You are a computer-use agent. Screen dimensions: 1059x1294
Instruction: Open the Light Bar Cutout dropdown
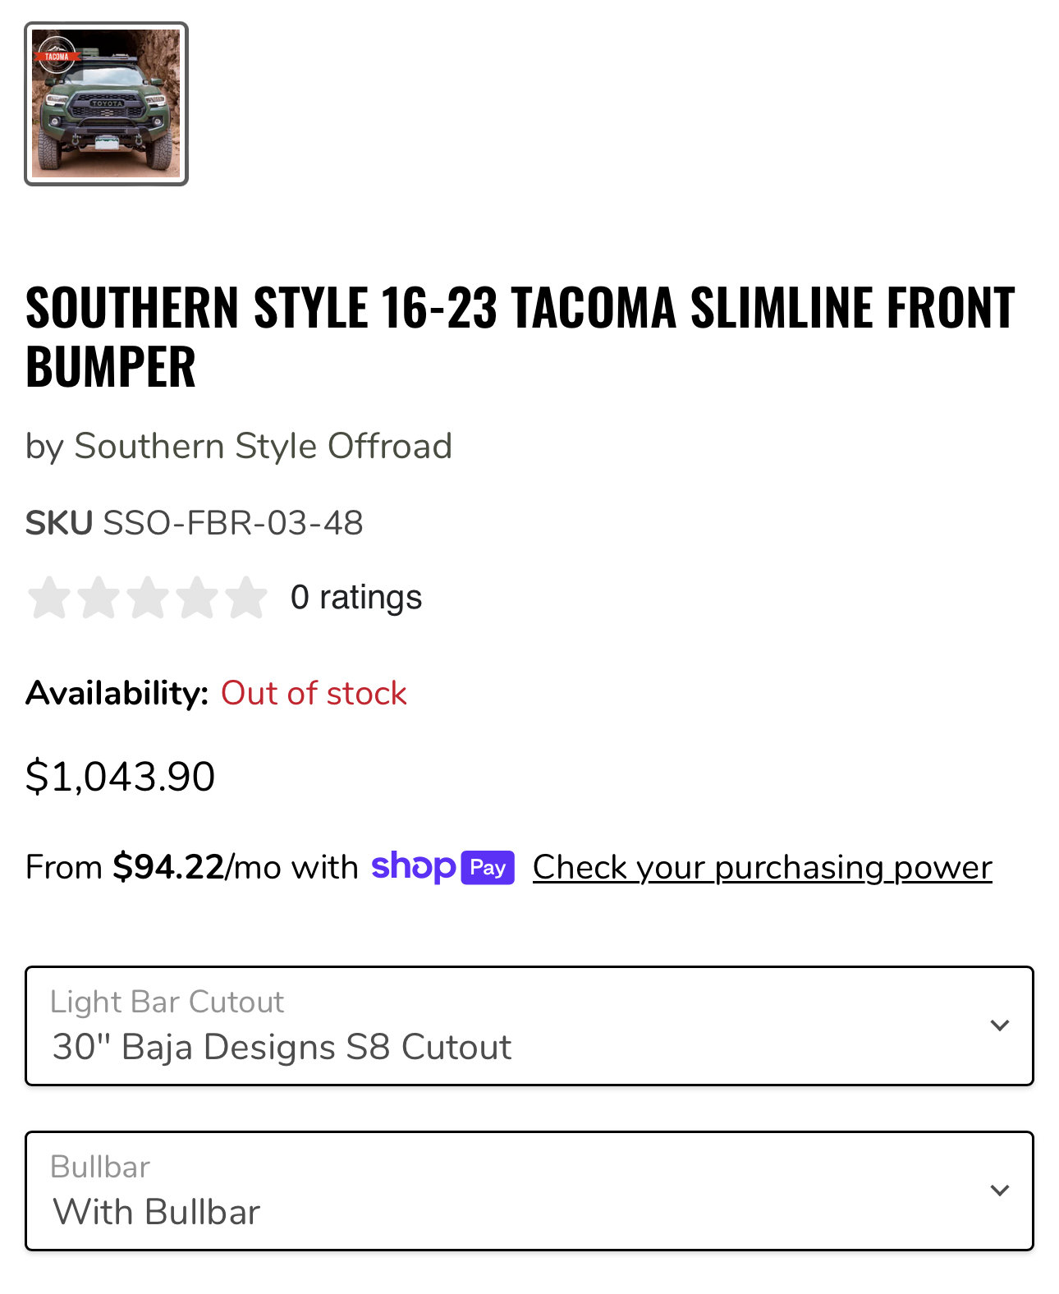tap(529, 1026)
